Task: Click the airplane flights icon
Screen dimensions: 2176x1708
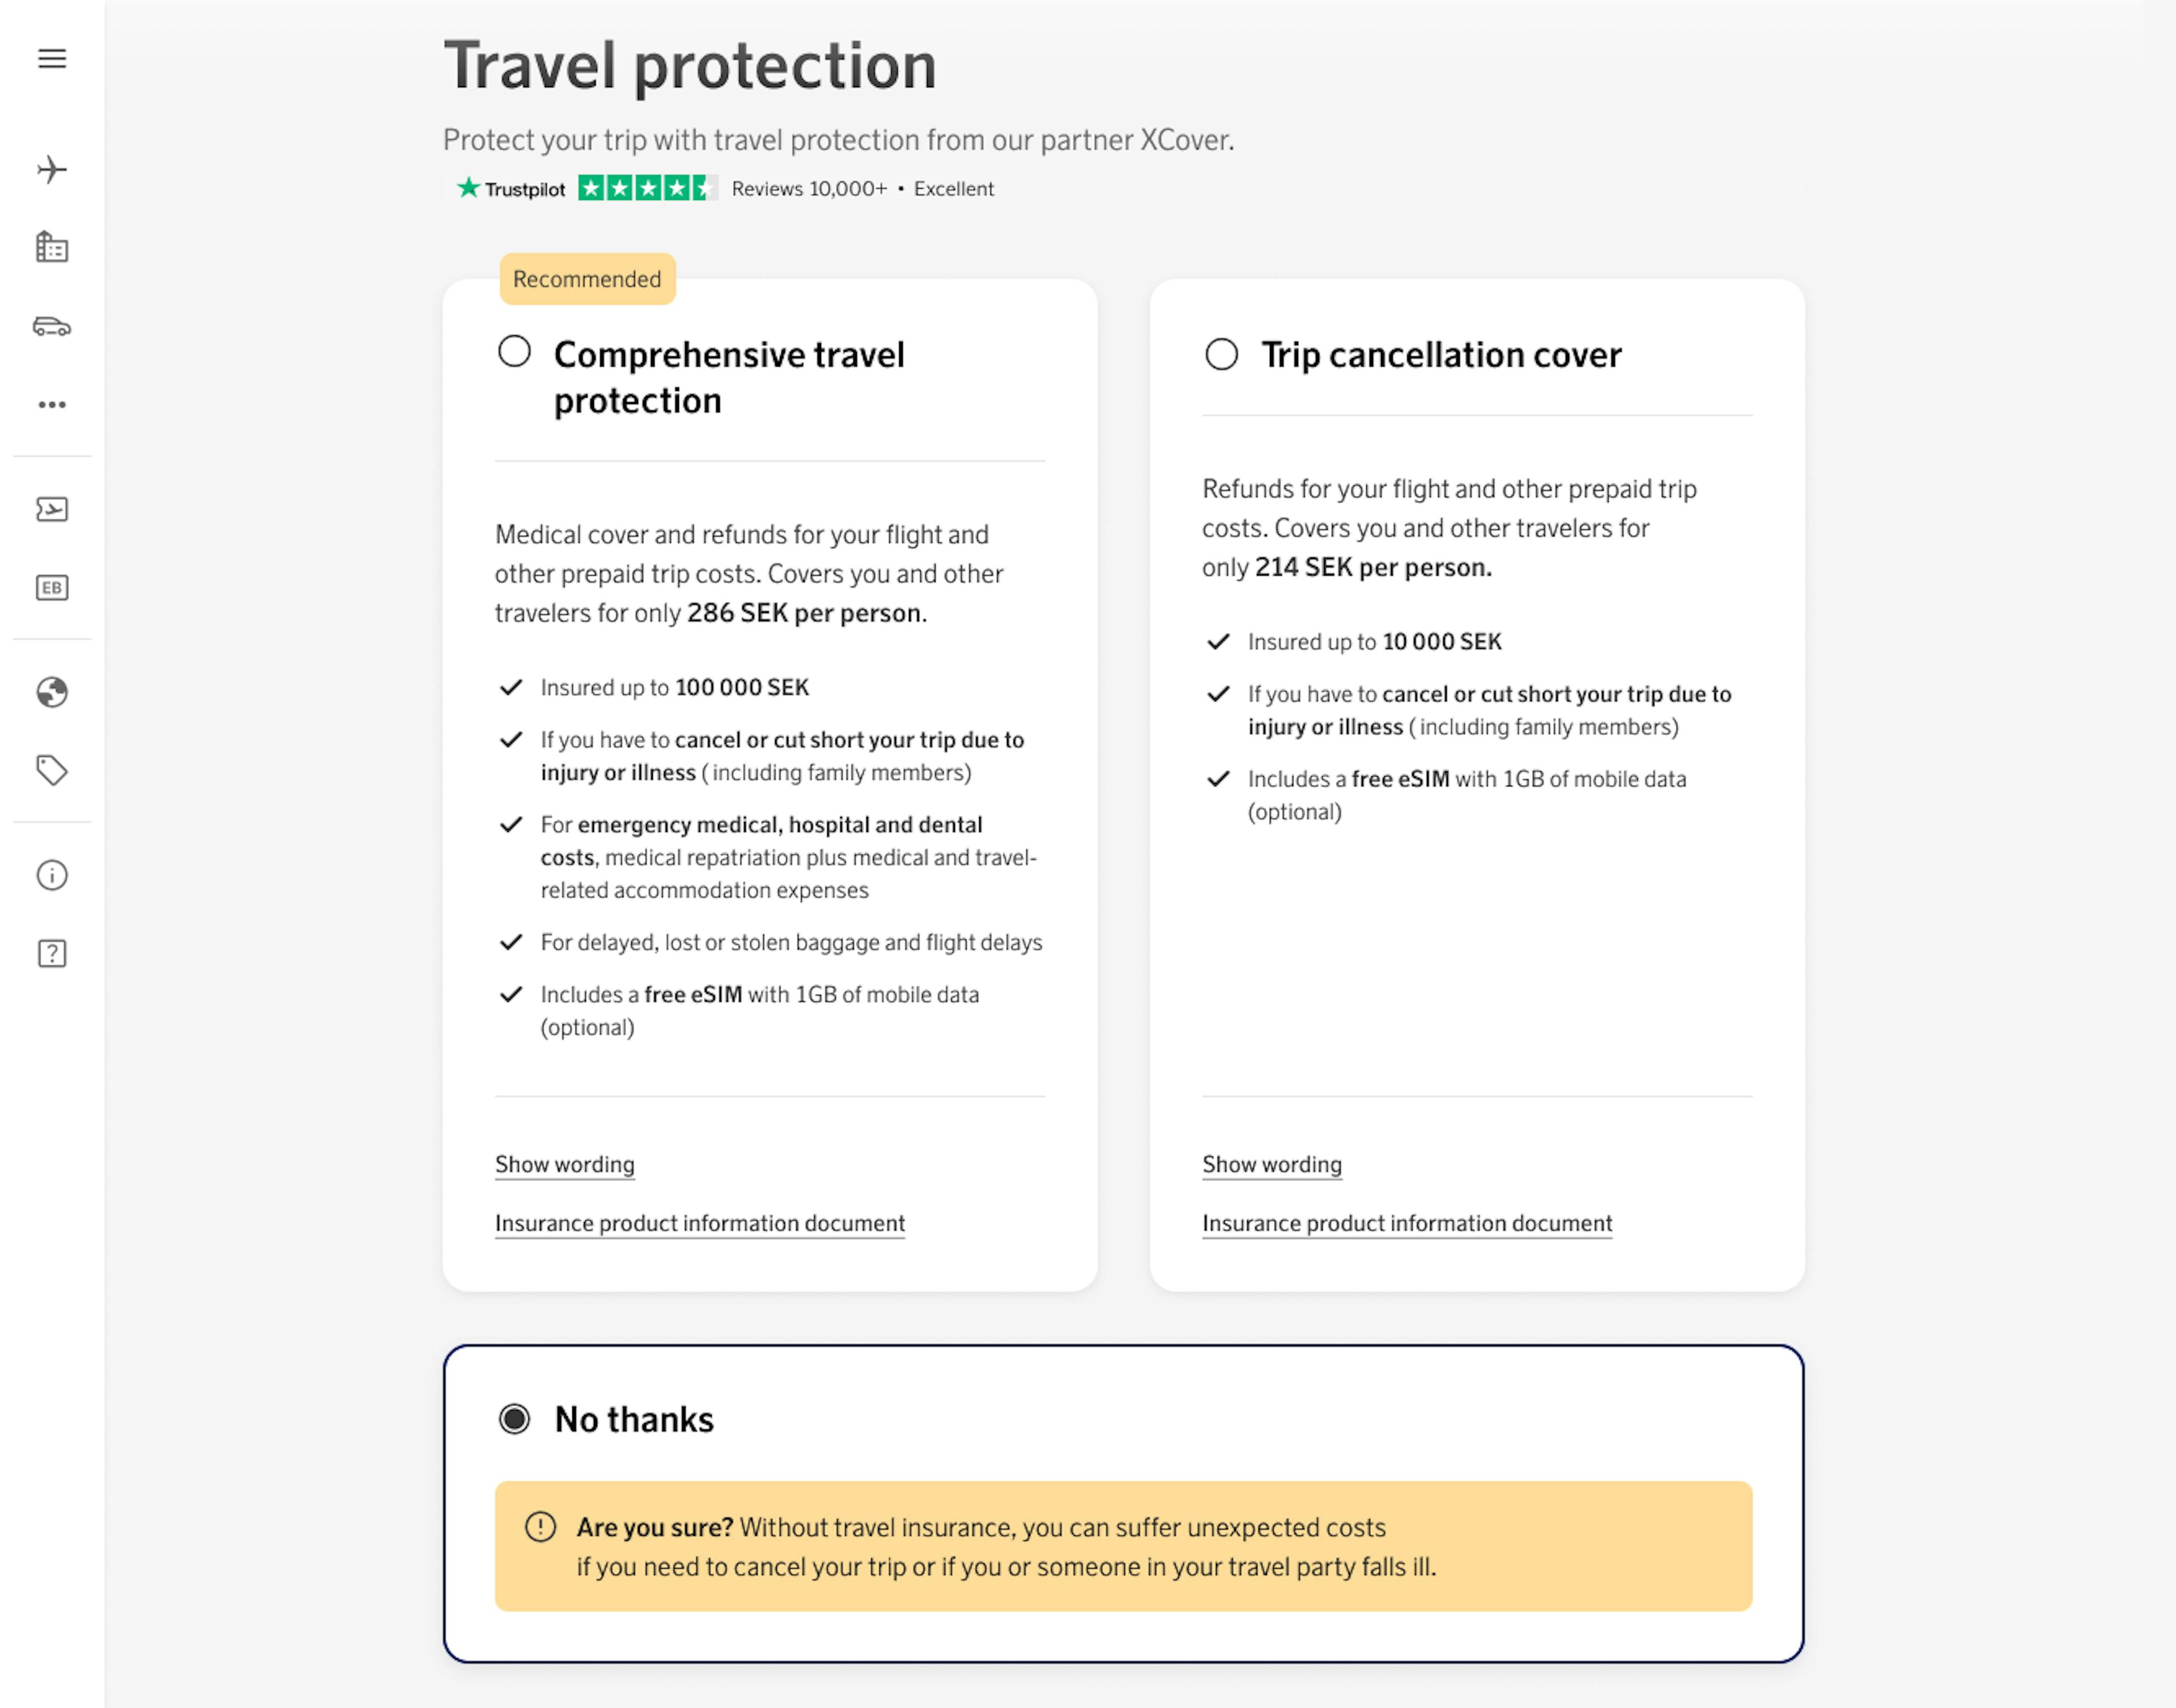Action: (52, 169)
